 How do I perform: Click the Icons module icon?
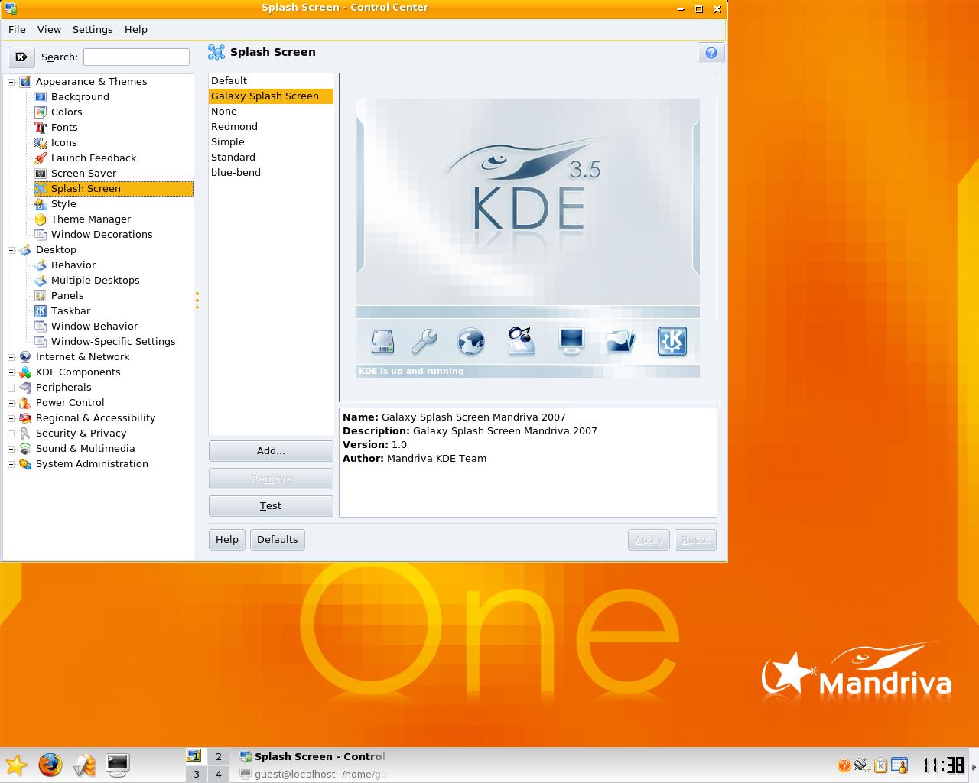click(41, 143)
